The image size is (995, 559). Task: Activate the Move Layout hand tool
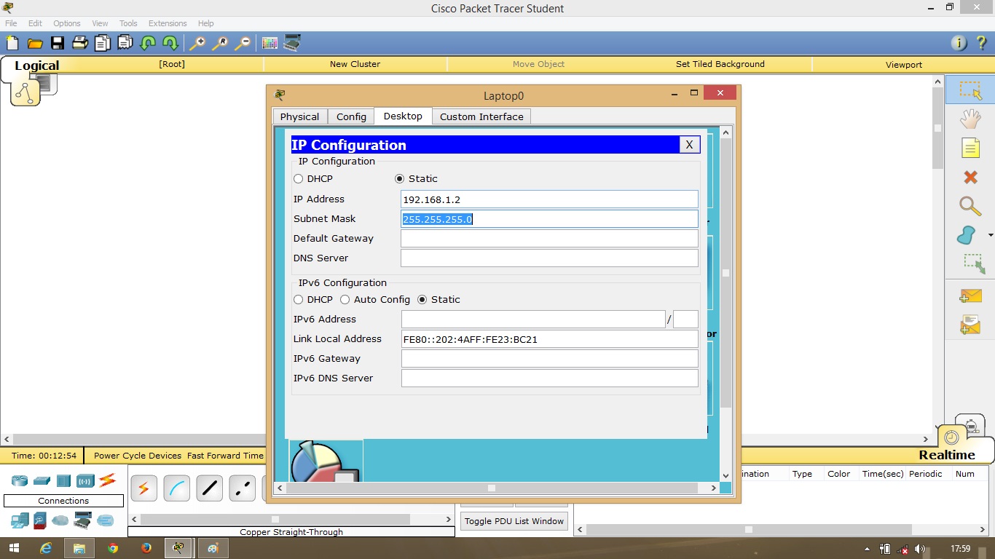pyautogui.click(x=970, y=119)
